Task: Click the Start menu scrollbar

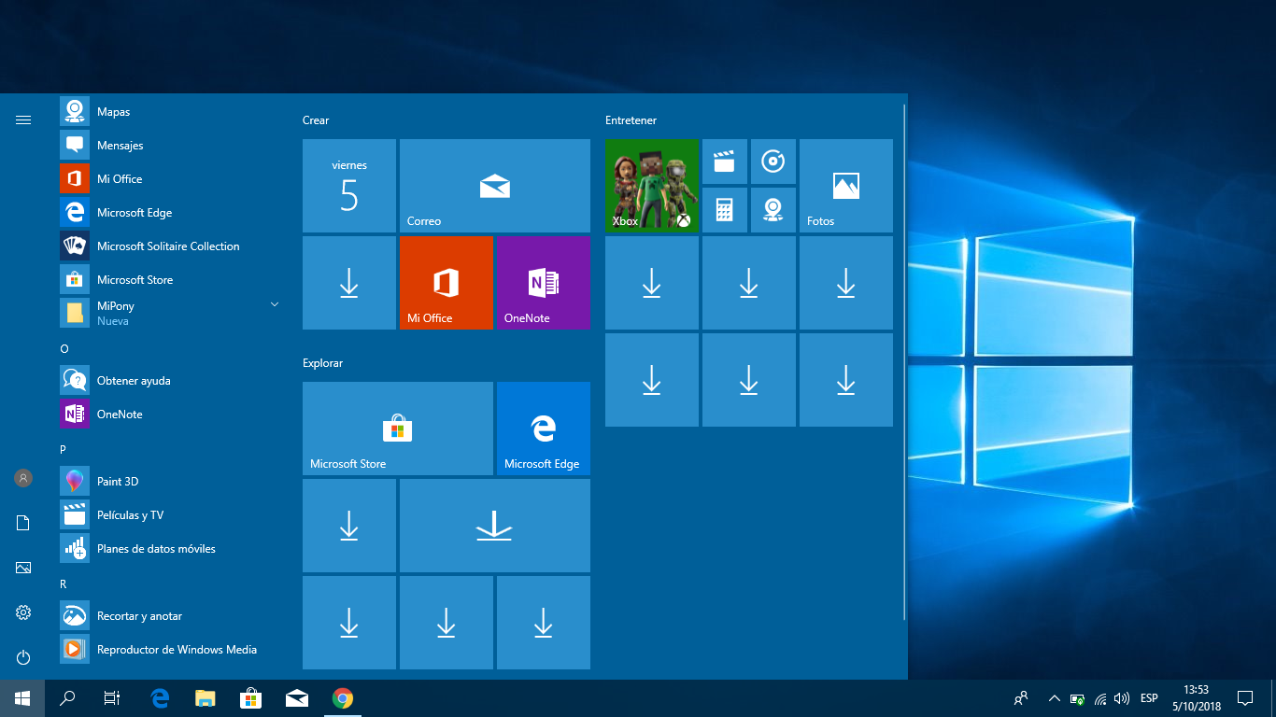Action: (x=904, y=362)
